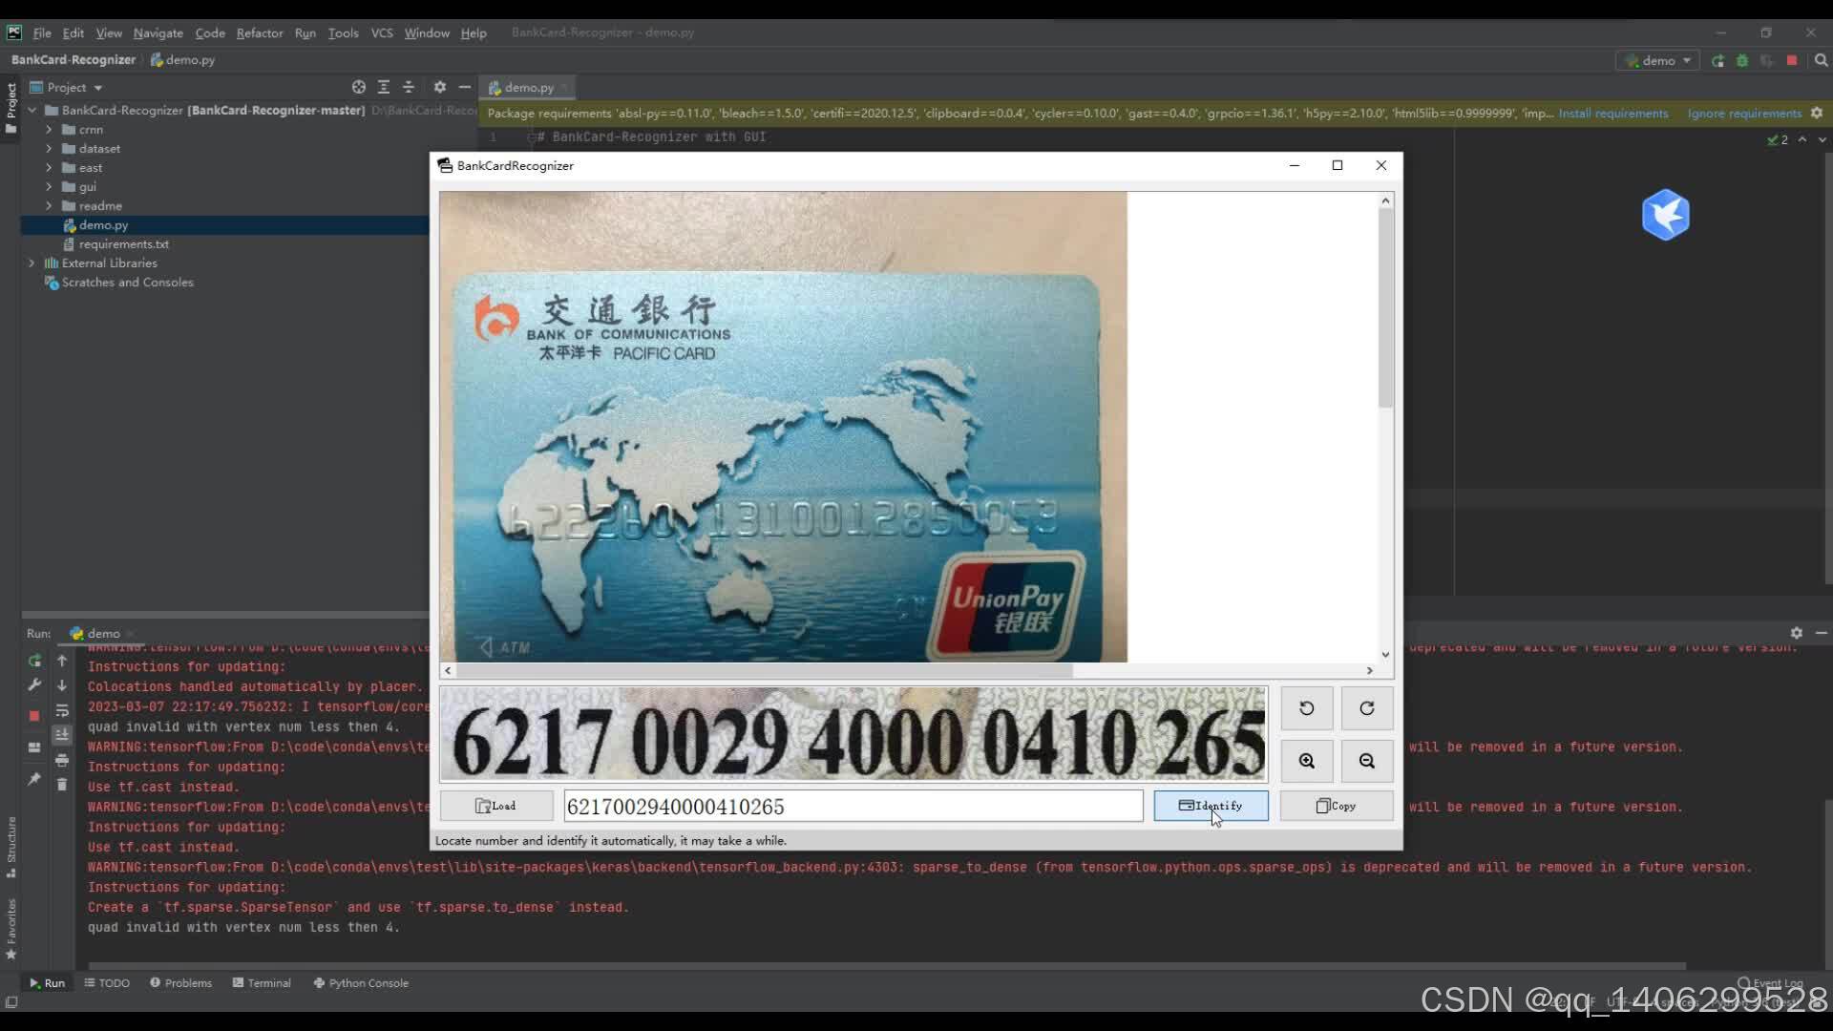Expand the crnn folder
1833x1031 pixels.
coord(49,130)
